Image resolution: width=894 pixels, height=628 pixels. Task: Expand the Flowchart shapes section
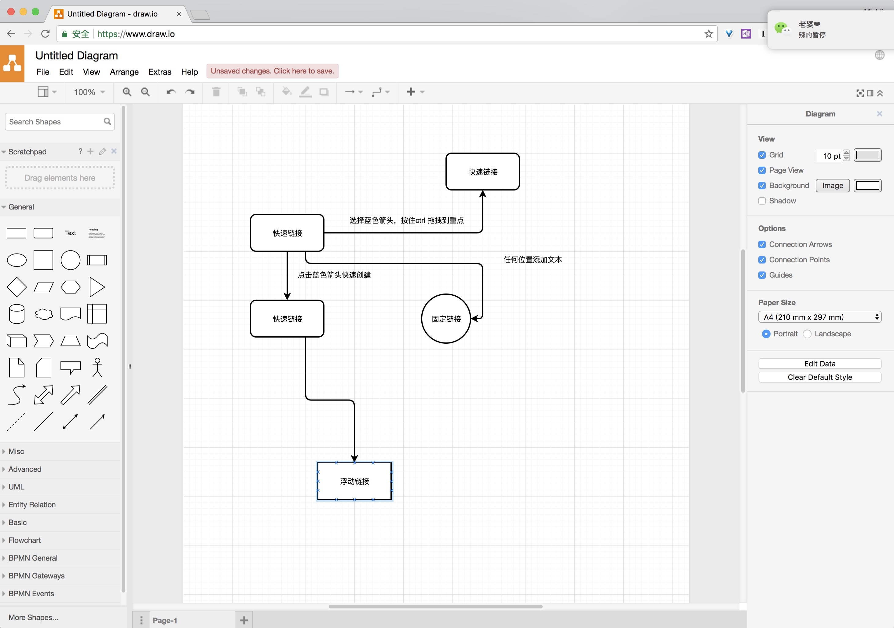coord(24,540)
